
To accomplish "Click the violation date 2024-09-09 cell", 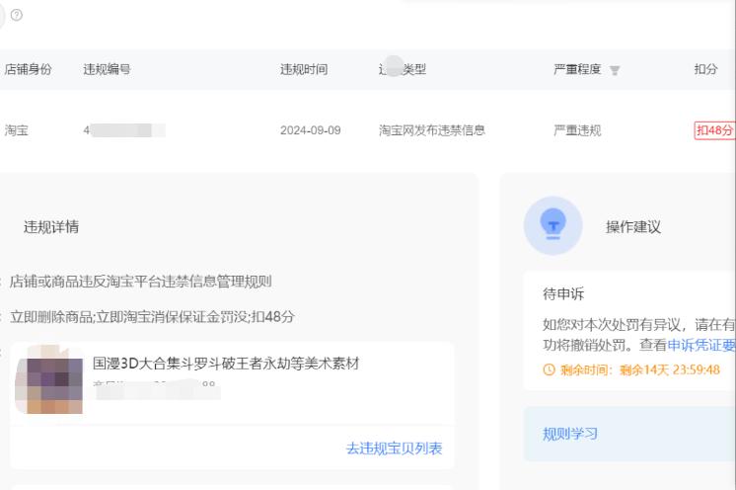I will point(310,130).
